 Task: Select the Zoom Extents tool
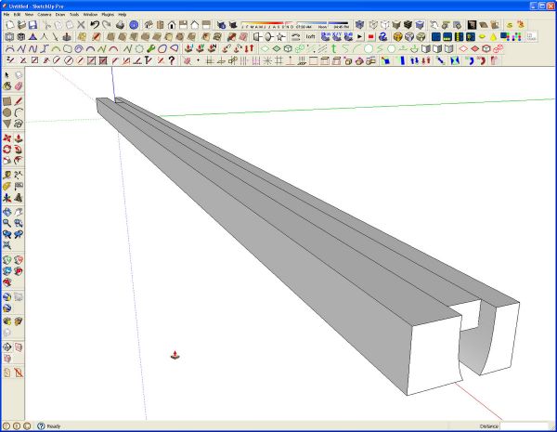click(x=7, y=245)
